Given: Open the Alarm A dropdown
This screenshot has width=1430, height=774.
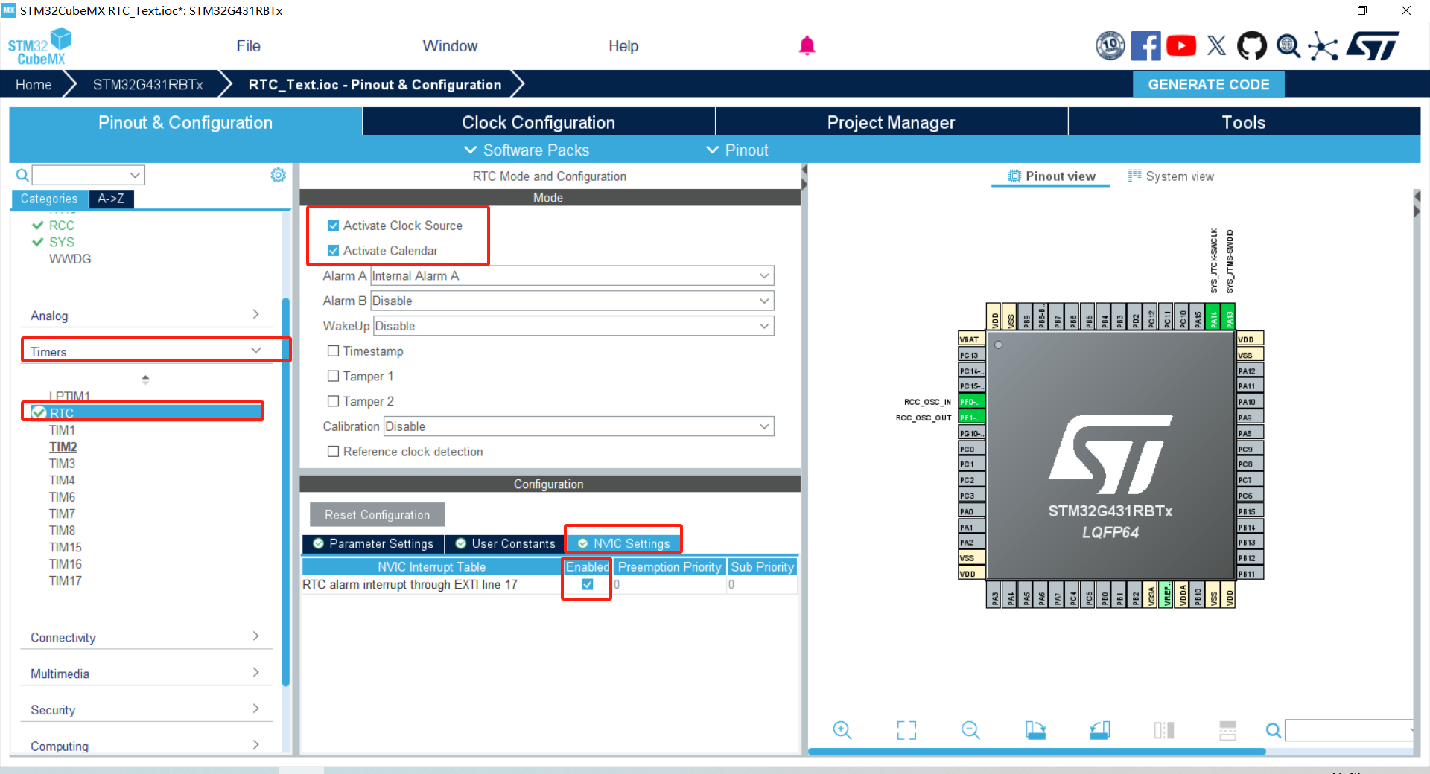Looking at the screenshot, I should coord(572,276).
